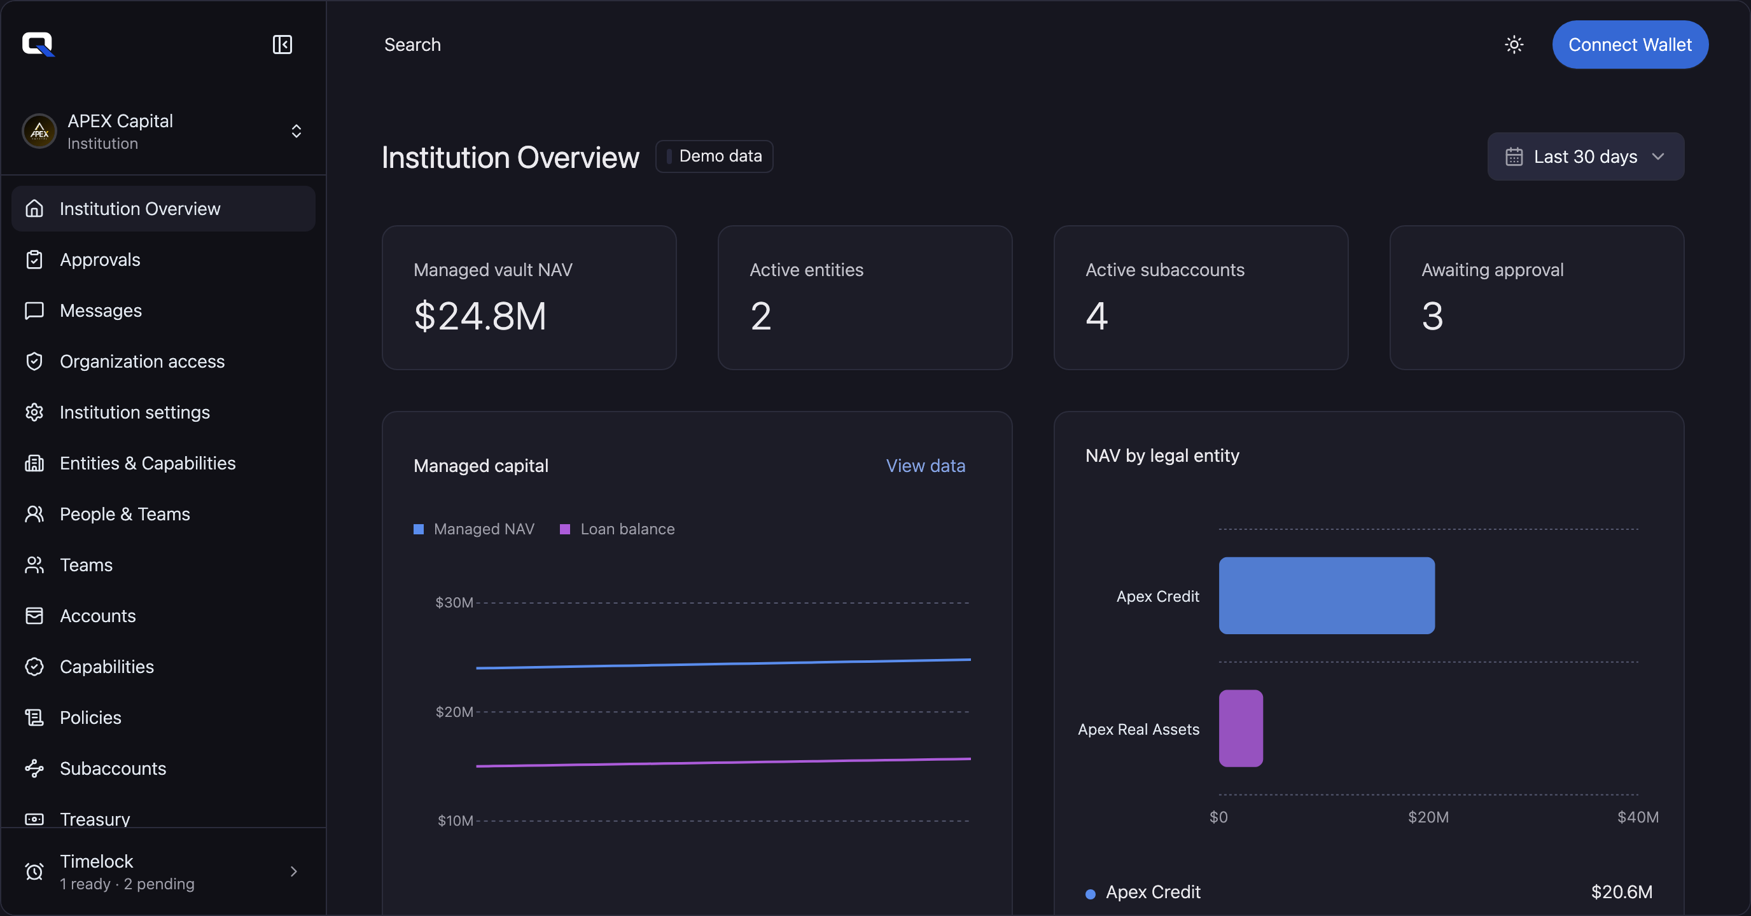This screenshot has width=1751, height=916.
Task: Click the Approvals clipboard icon
Action: click(34, 260)
